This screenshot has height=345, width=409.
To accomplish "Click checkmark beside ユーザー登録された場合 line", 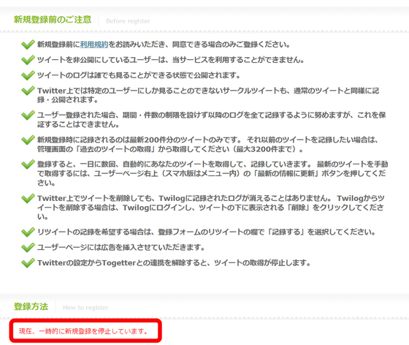I will 28,115.
